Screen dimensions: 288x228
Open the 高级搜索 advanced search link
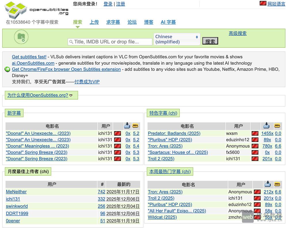click(x=238, y=33)
